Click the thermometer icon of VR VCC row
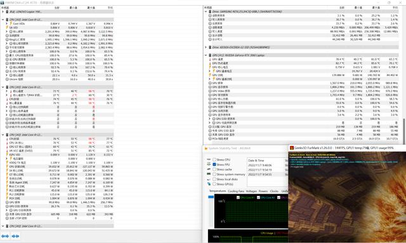Screen dimensions: 406x243 [7, 150]
